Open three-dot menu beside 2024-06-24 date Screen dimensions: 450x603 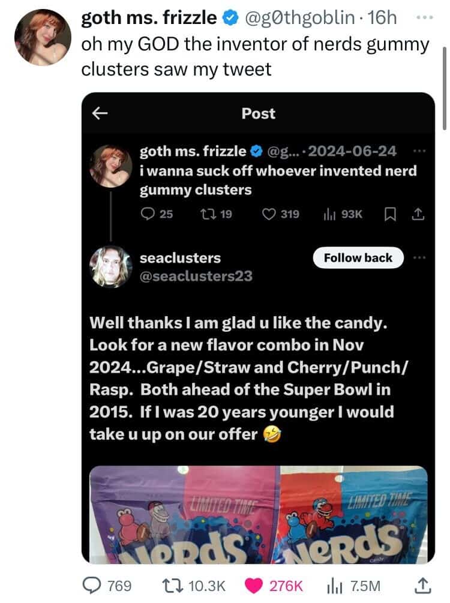coord(419,151)
